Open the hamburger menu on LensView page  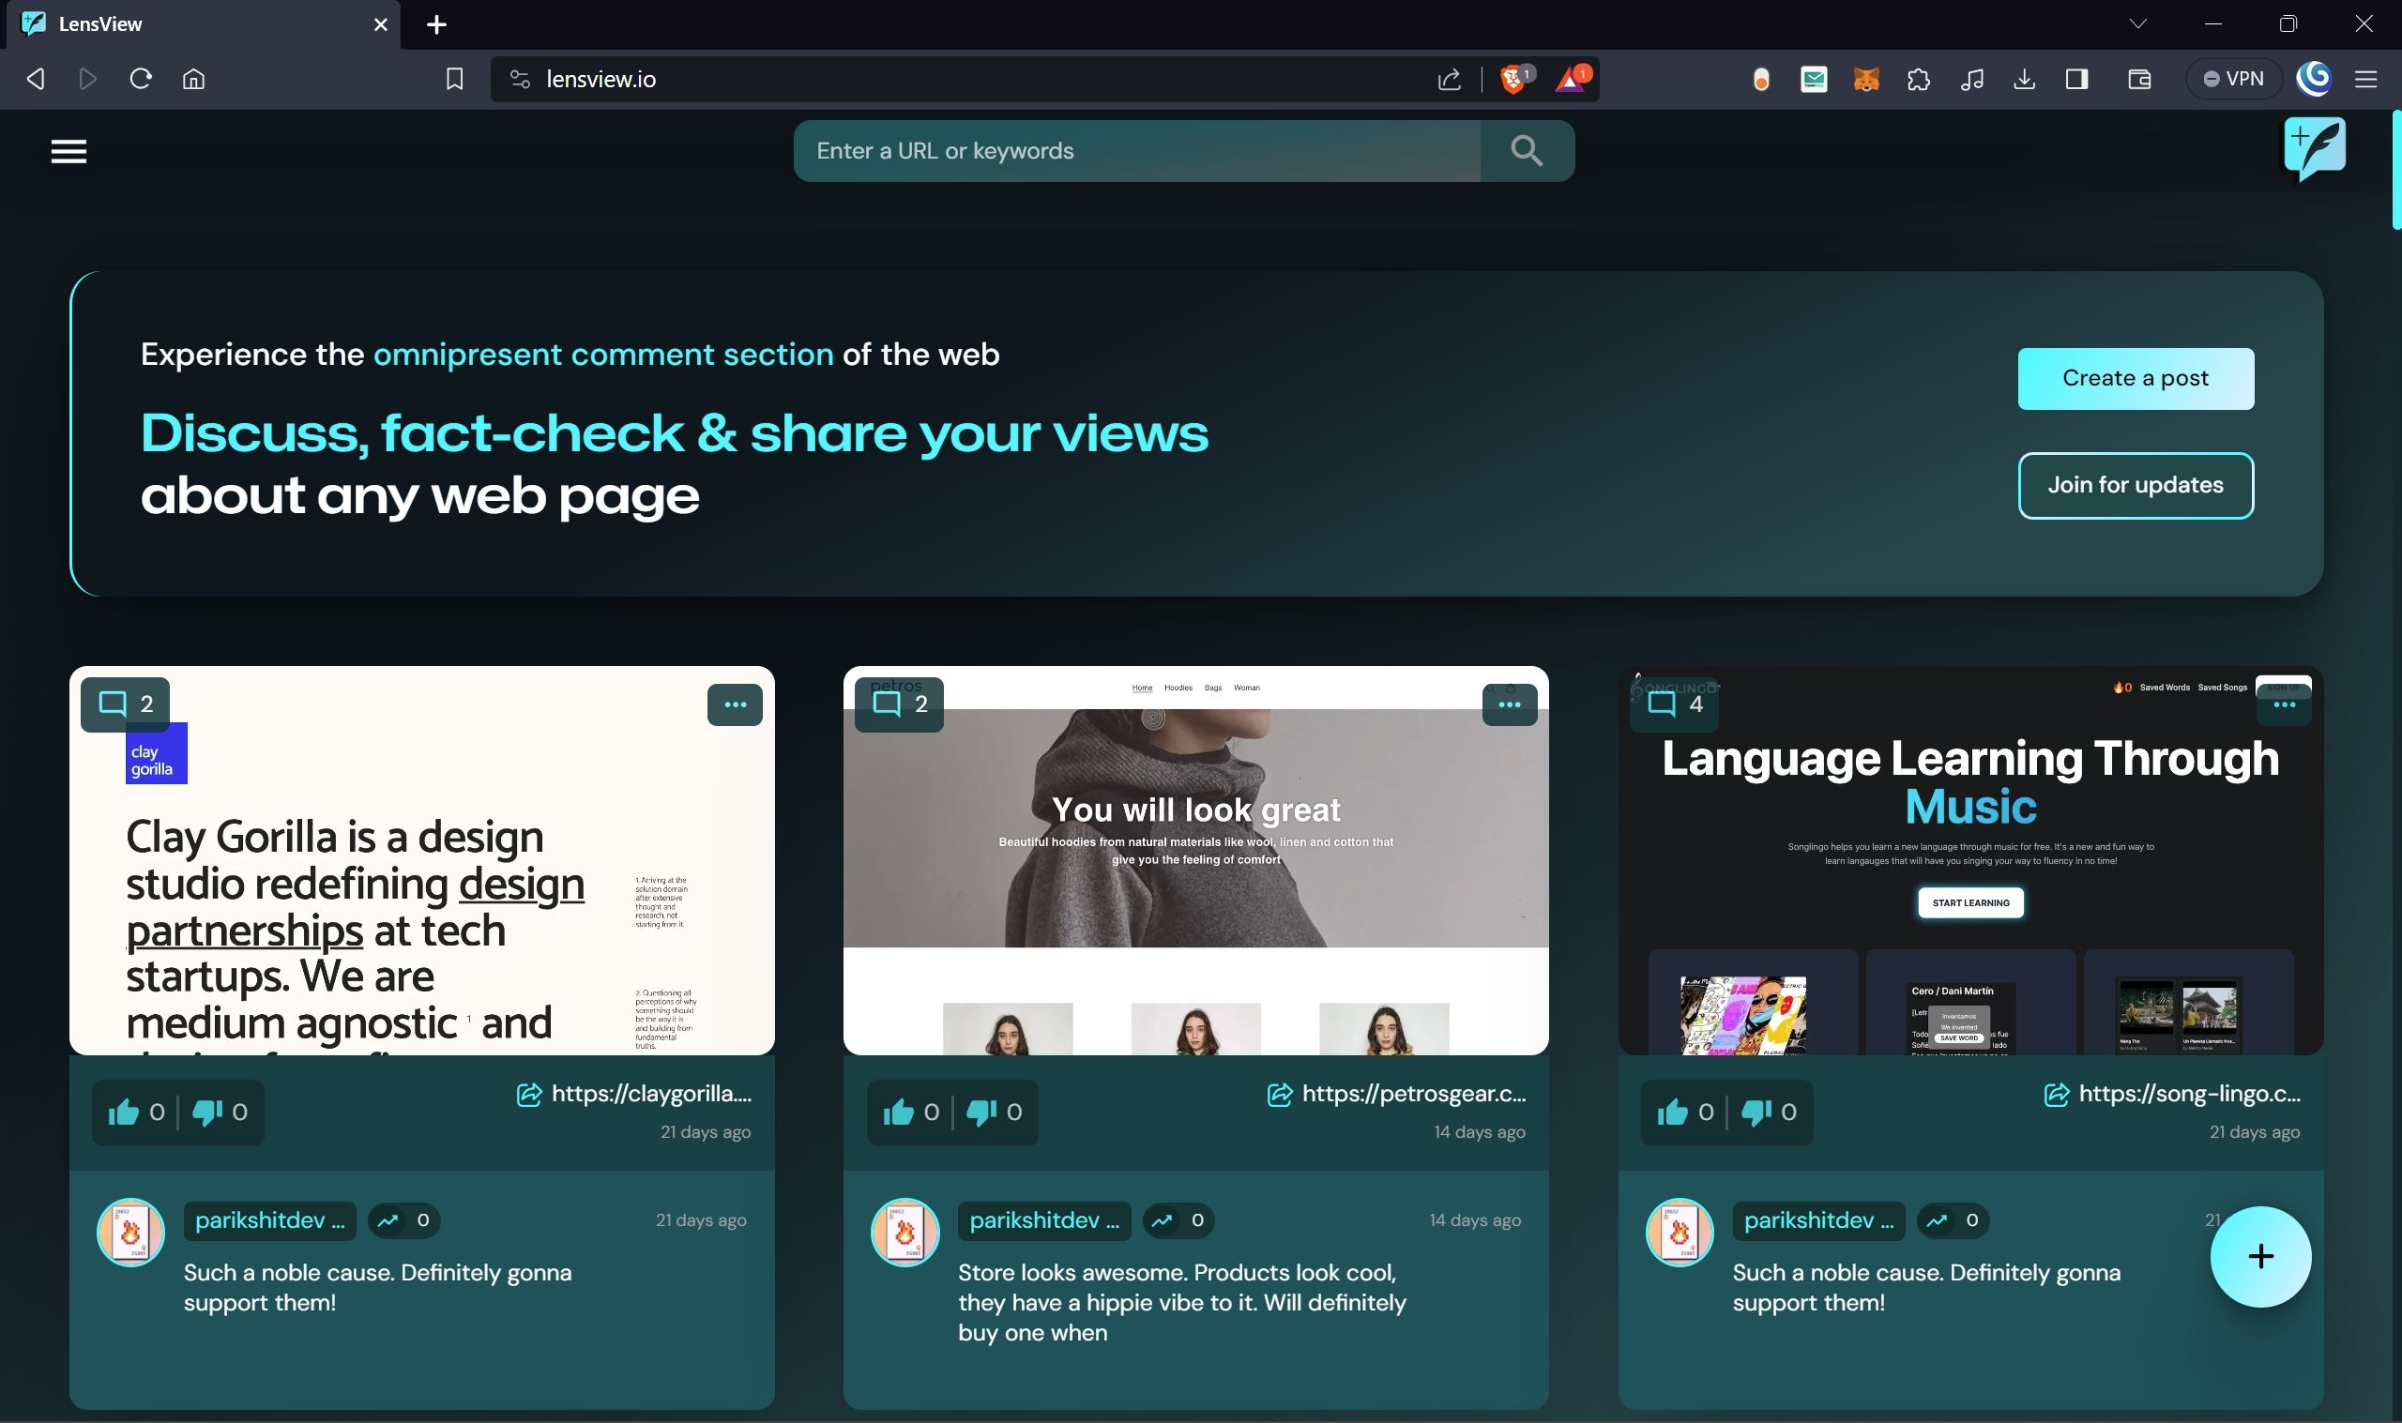(x=68, y=150)
